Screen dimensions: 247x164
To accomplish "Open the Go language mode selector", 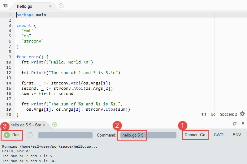I will 213,114.
